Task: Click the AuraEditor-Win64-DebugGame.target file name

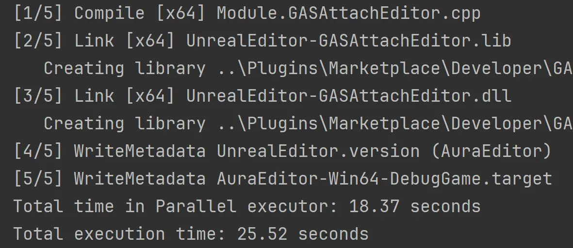Action: (x=384, y=179)
